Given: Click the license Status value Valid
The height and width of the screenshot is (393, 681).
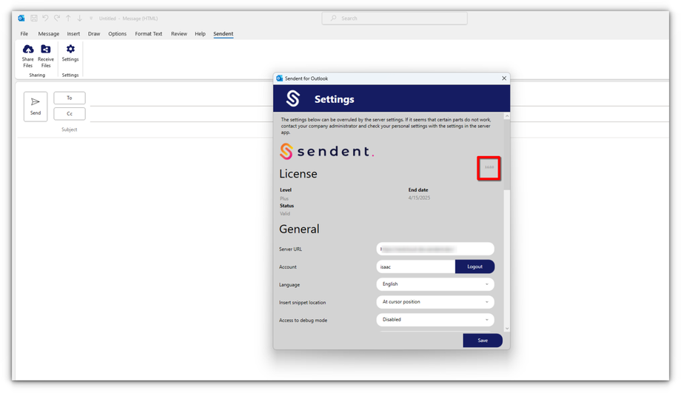Looking at the screenshot, I should (285, 214).
